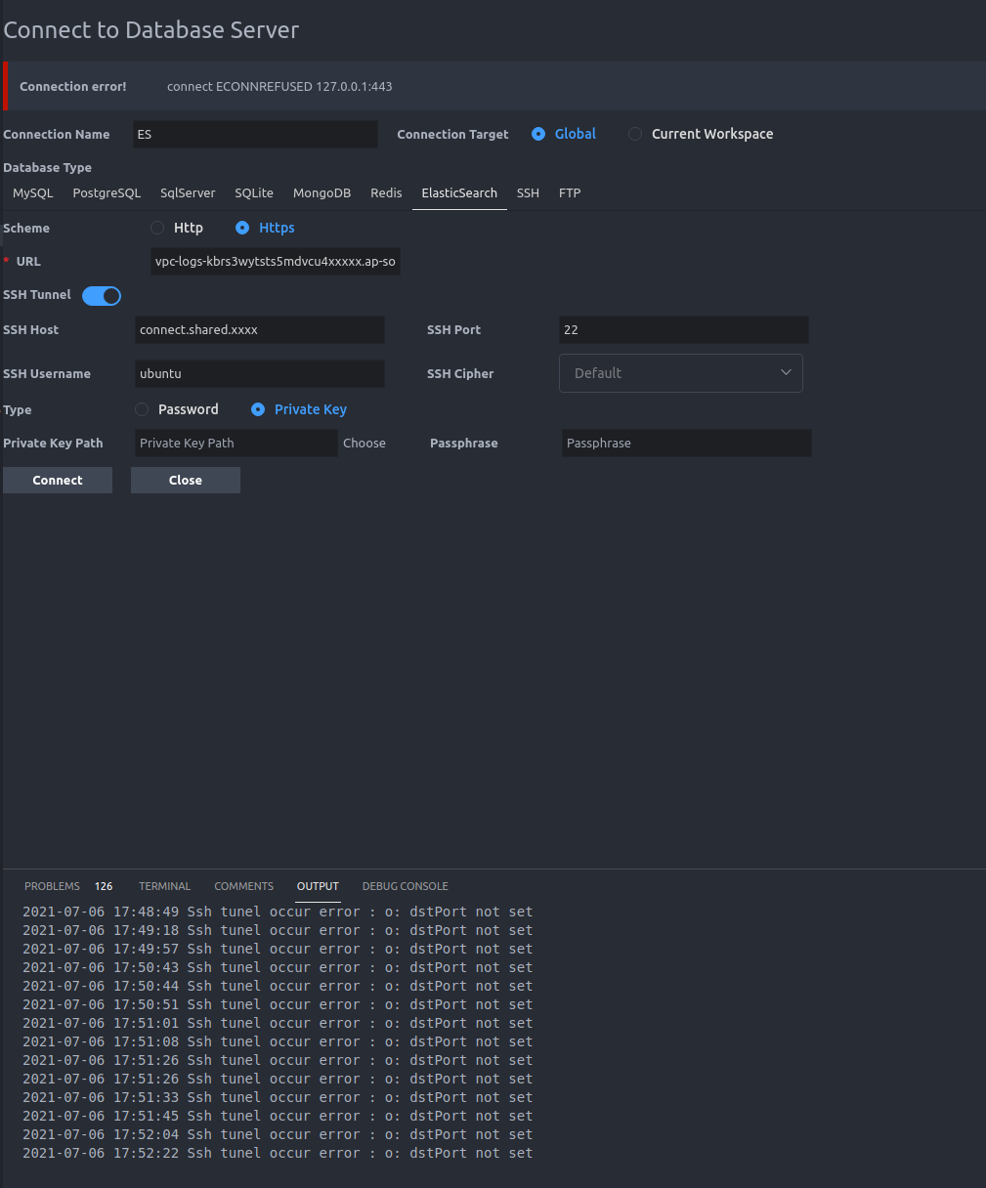Open the PROBLEMS panel tab
Screen dimensions: 986x1188
point(52,886)
